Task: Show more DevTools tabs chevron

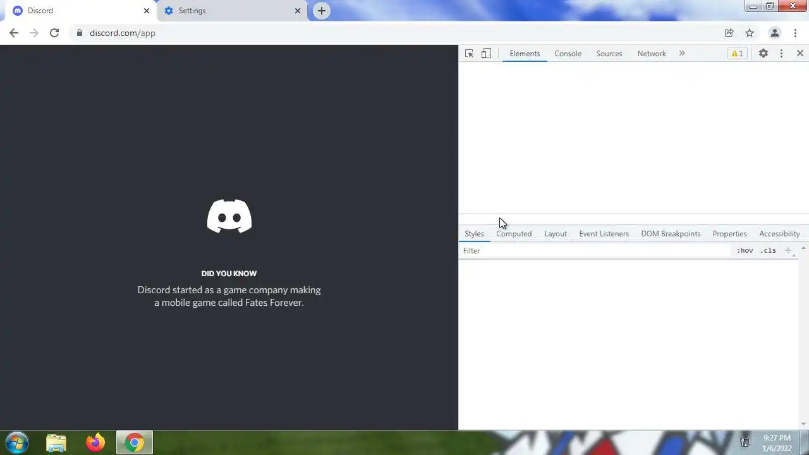Action: 682,54
